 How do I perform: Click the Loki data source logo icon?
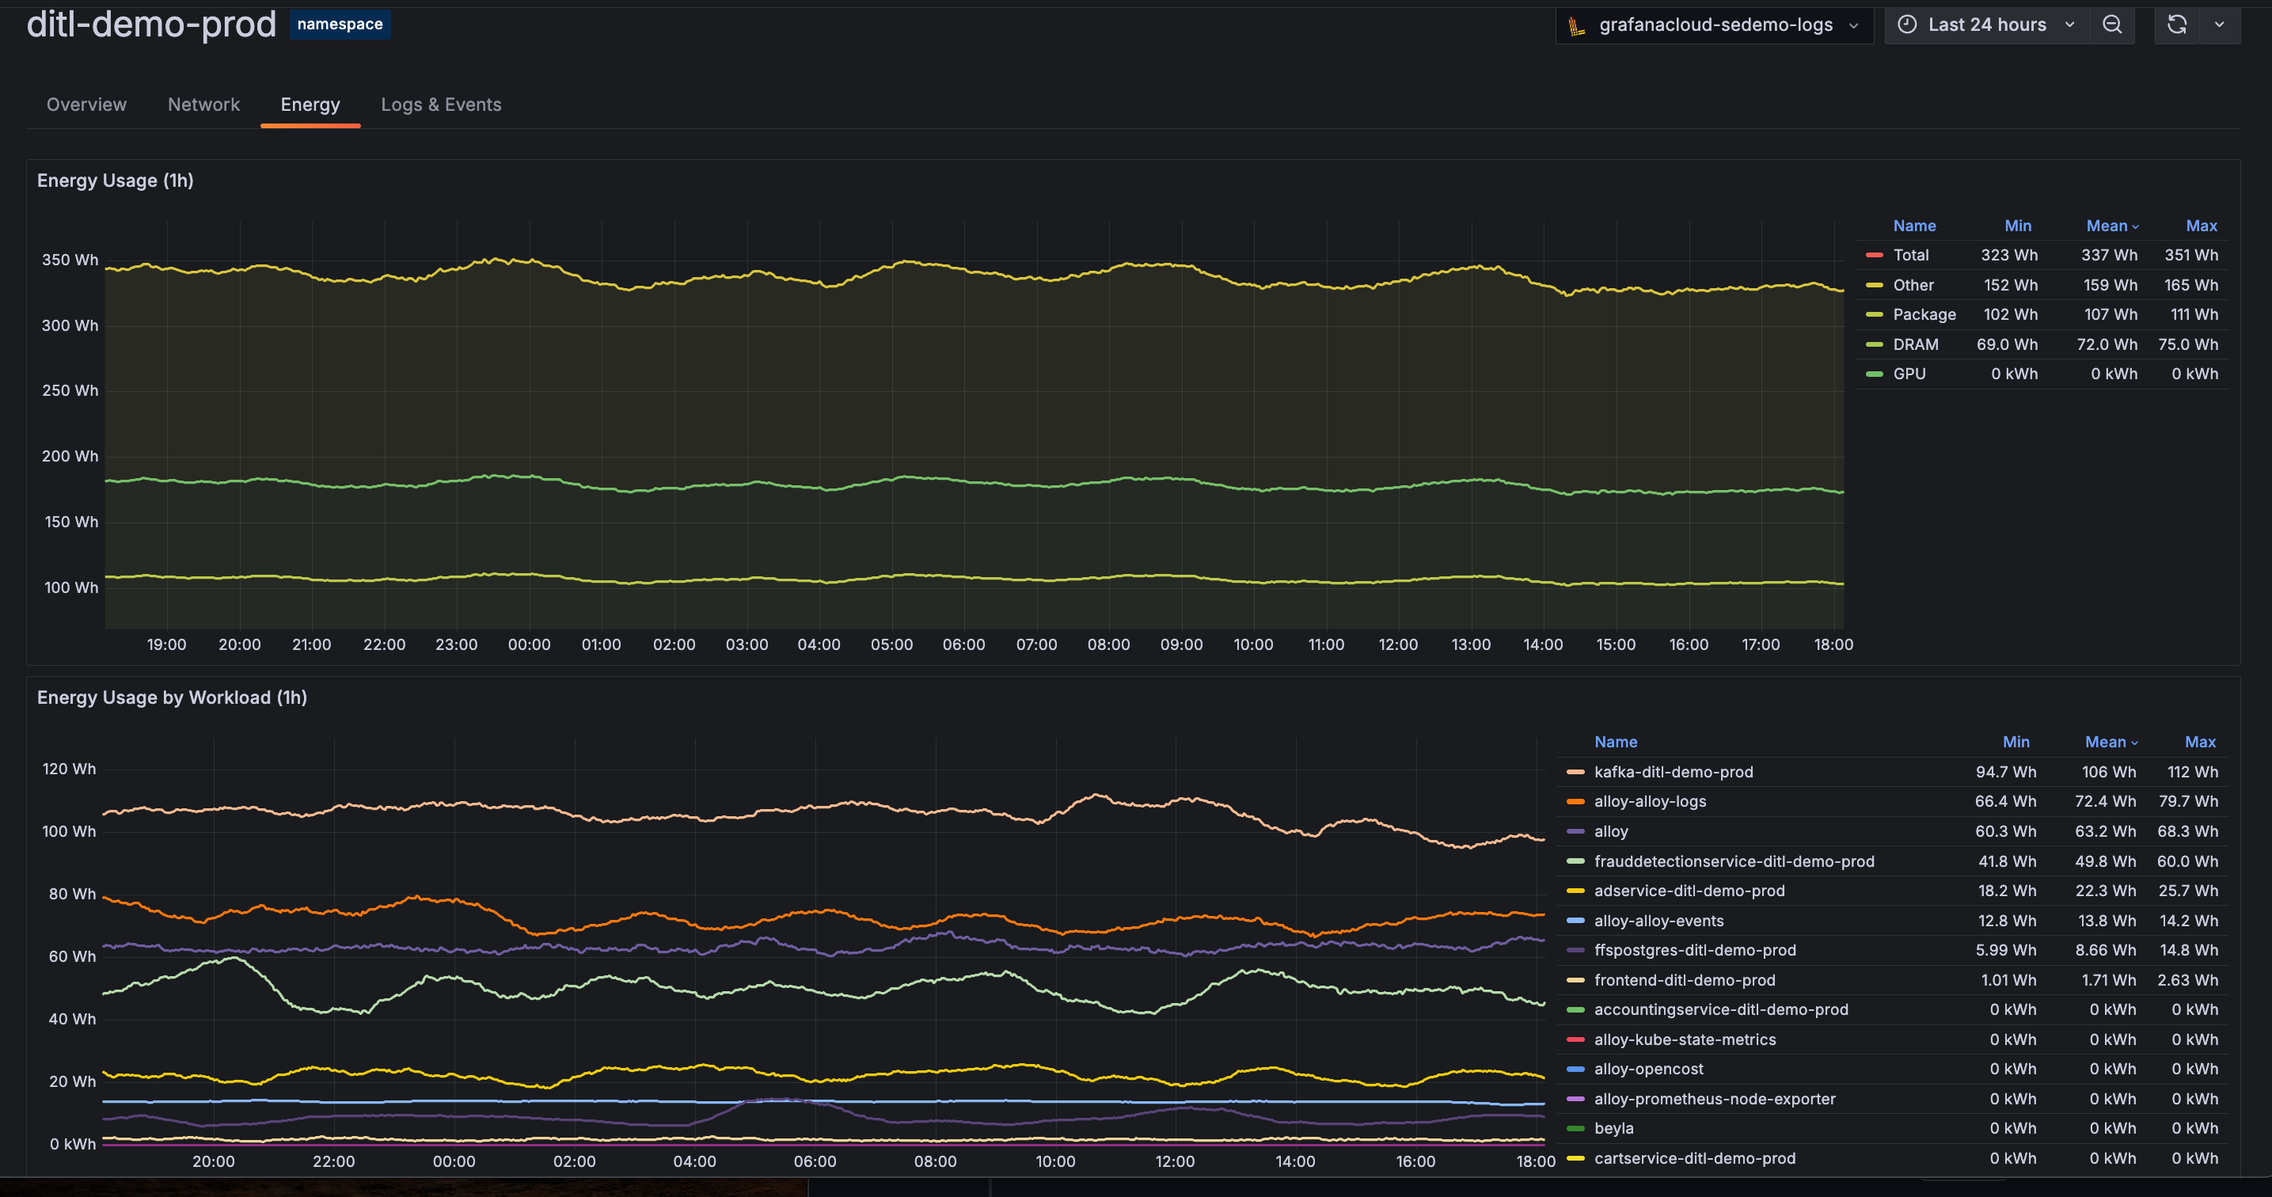coord(1576,25)
